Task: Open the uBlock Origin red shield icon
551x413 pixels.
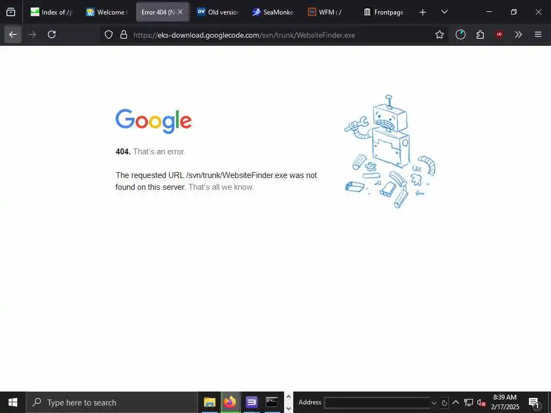Action: pyautogui.click(x=499, y=34)
